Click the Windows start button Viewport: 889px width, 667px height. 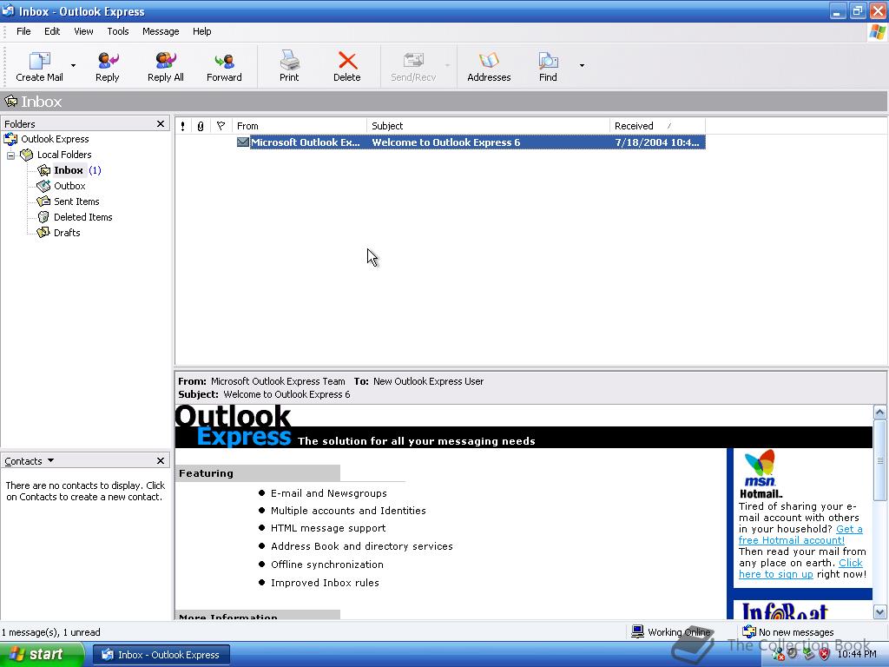(42, 655)
